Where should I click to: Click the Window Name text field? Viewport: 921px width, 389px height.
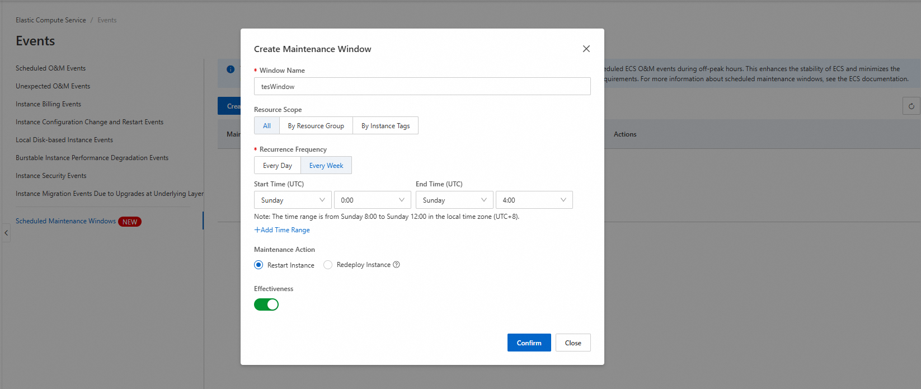click(x=422, y=87)
